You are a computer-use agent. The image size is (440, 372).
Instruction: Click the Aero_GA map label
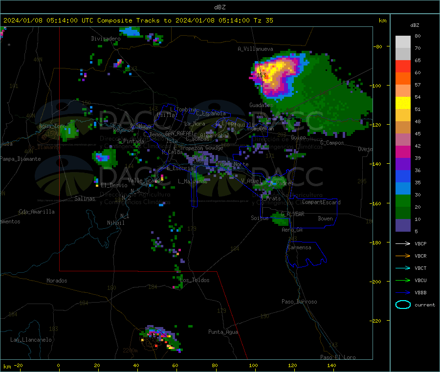[292, 230]
